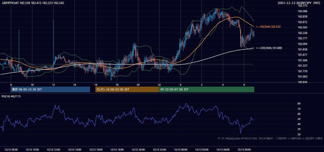Click the 183.006 price axis label
Viewport: 324px width, 152px height.
coord(302,11)
